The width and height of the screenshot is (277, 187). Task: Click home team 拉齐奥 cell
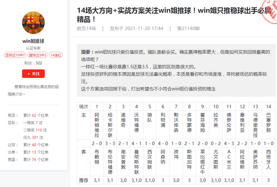tap(216, 125)
